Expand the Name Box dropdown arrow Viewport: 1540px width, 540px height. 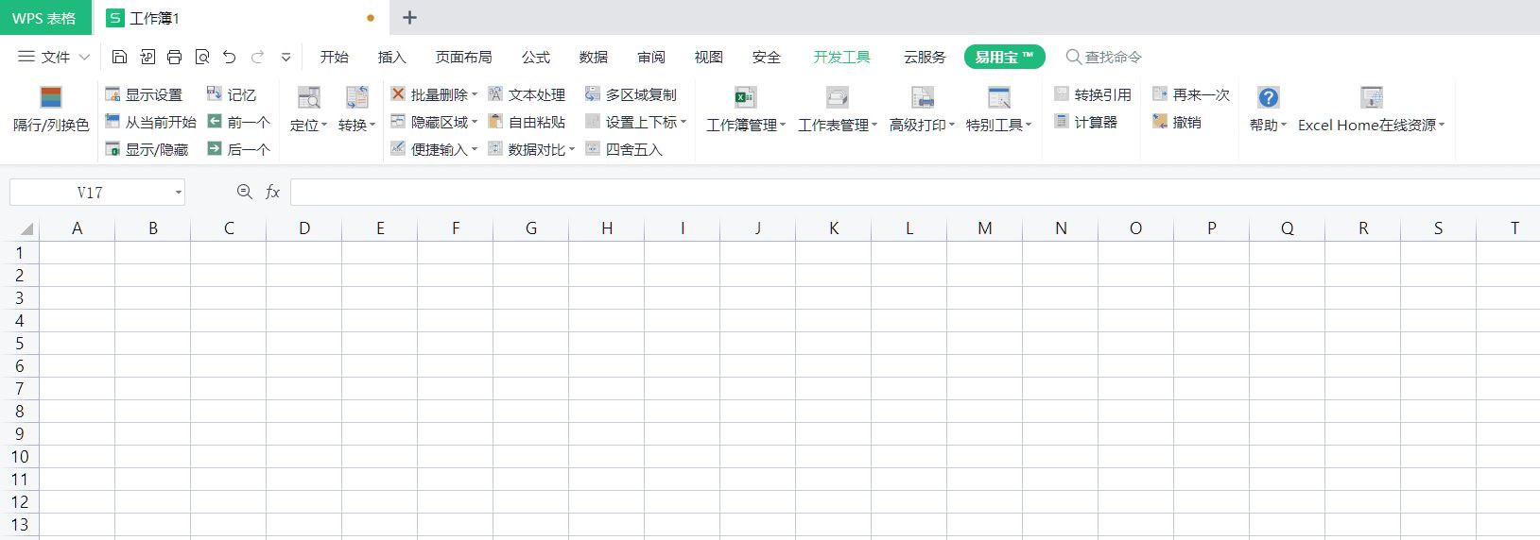point(178,193)
